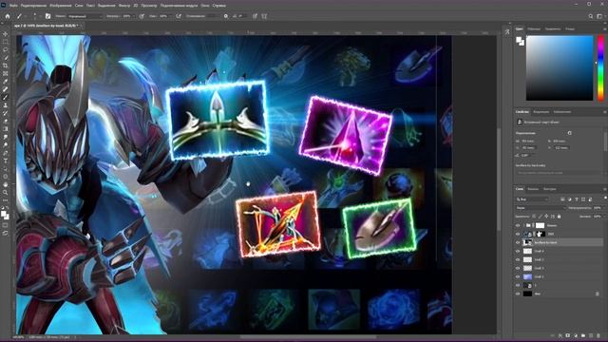The width and height of the screenshot is (608, 342).
Task: Click the vertical hue slider strip
Action: click(x=600, y=67)
